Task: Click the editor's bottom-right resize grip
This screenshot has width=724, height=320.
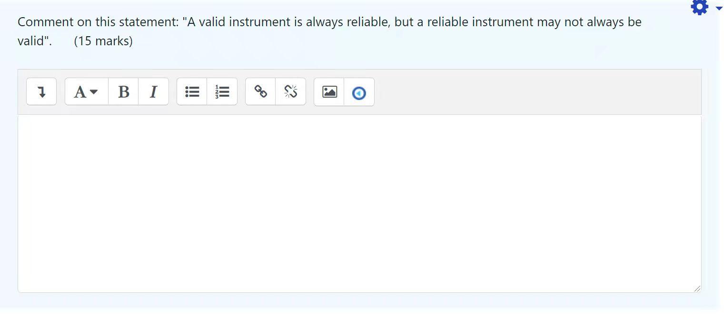Action: pos(697,288)
